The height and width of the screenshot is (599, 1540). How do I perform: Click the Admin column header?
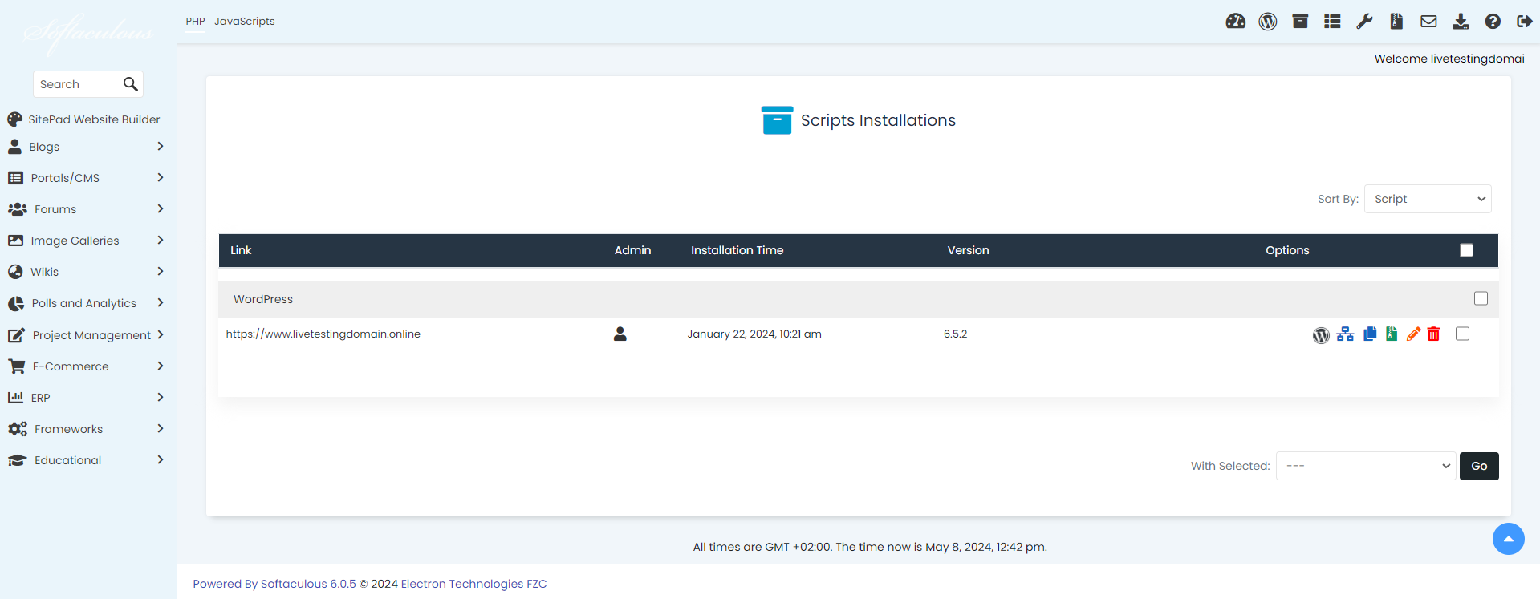pos(632,250)
